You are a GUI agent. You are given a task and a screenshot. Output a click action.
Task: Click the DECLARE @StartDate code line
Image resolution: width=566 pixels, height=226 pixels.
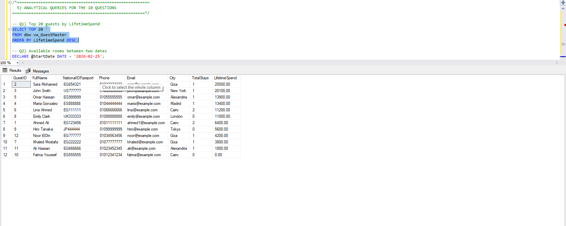(58, 56)
